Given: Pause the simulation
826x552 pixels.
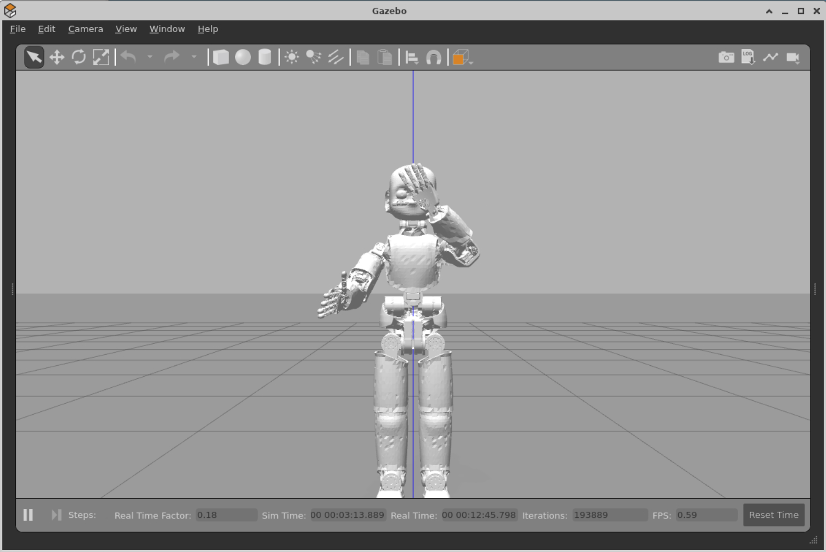Looking at the screenshot, I should (28, 515).
